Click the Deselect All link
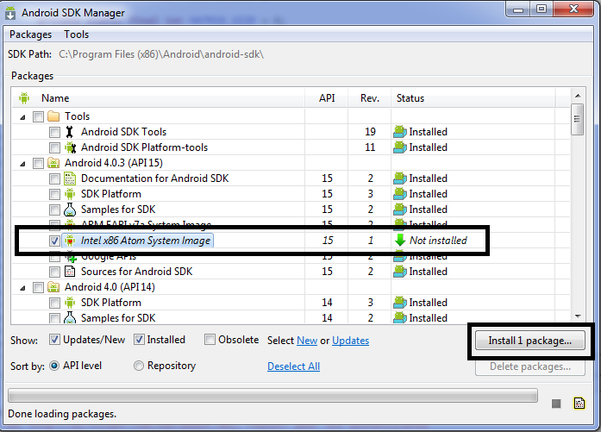This screenshot has width=601, height=432. (293, 366)
